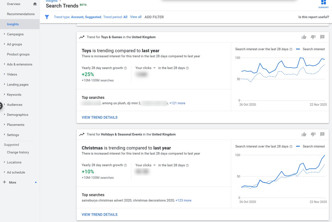Click ADD FILTER in the filter bar
The image size is (332, 222).
point(154,17)
